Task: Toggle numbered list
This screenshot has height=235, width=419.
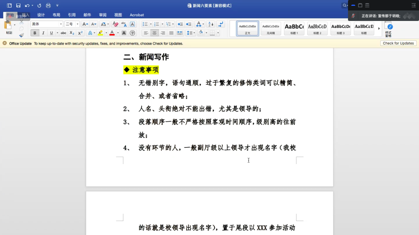Action: pos(157,24)
